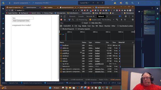
Task: Clear the network log
Action: click(65, 19)
